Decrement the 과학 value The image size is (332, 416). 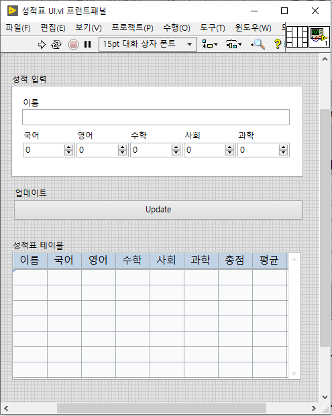click(x=284, y=153)
